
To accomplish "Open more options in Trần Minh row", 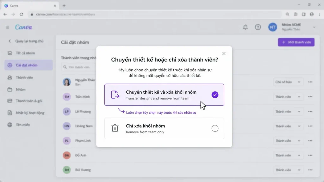I will click(310, 97).
